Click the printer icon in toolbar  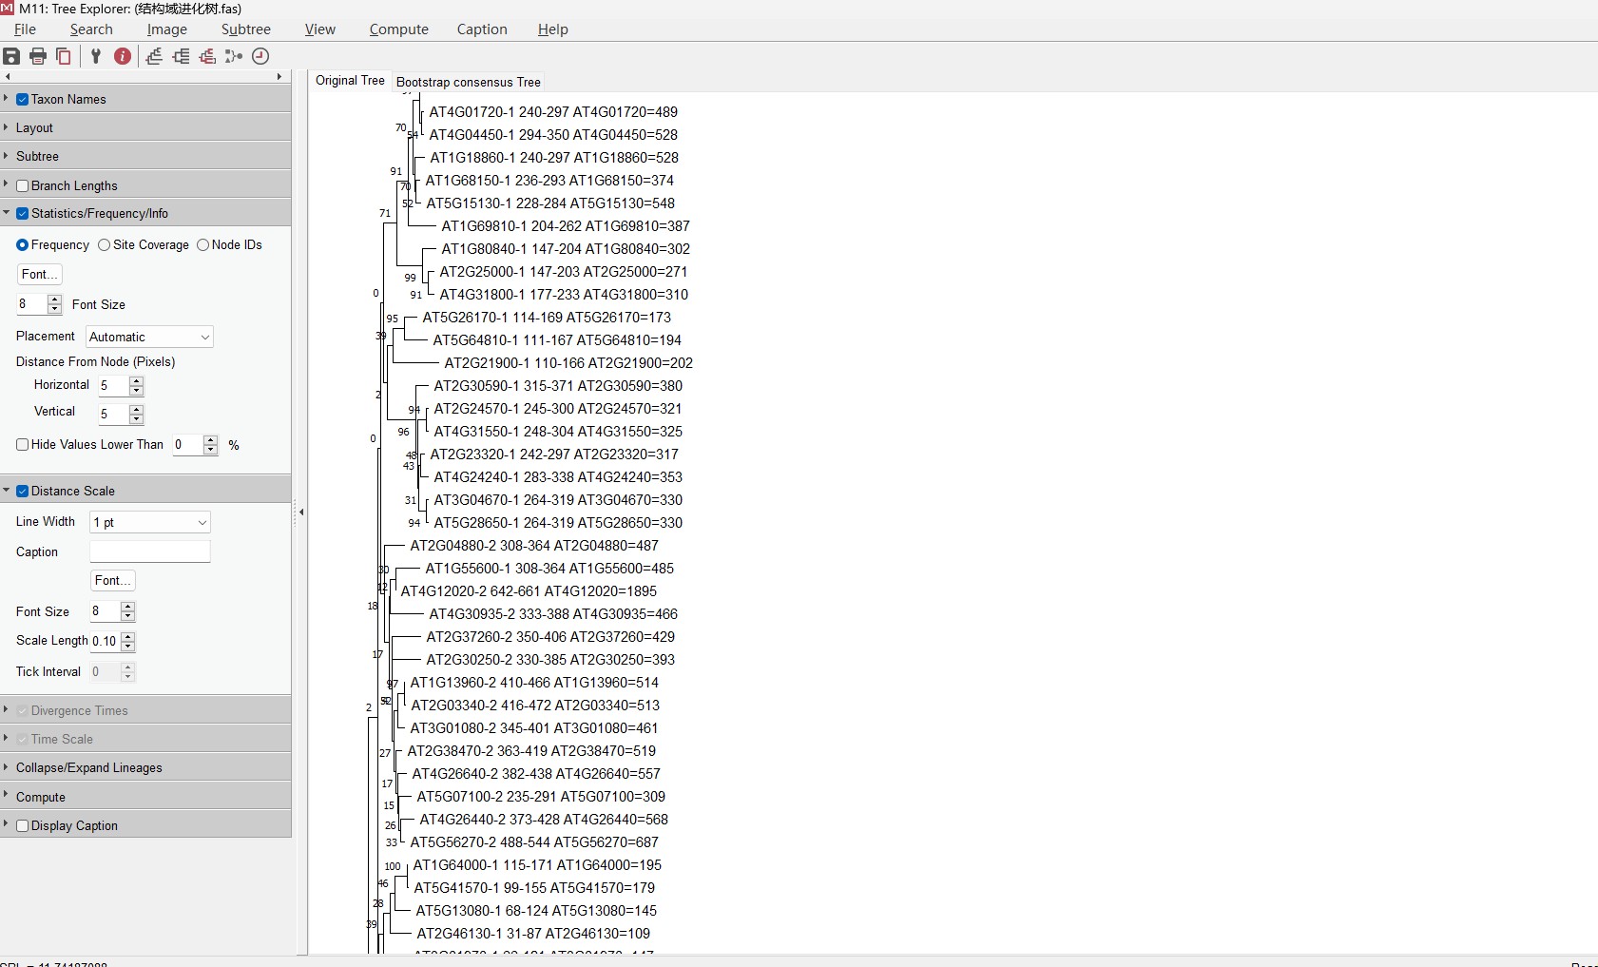[x=38, y=56]
